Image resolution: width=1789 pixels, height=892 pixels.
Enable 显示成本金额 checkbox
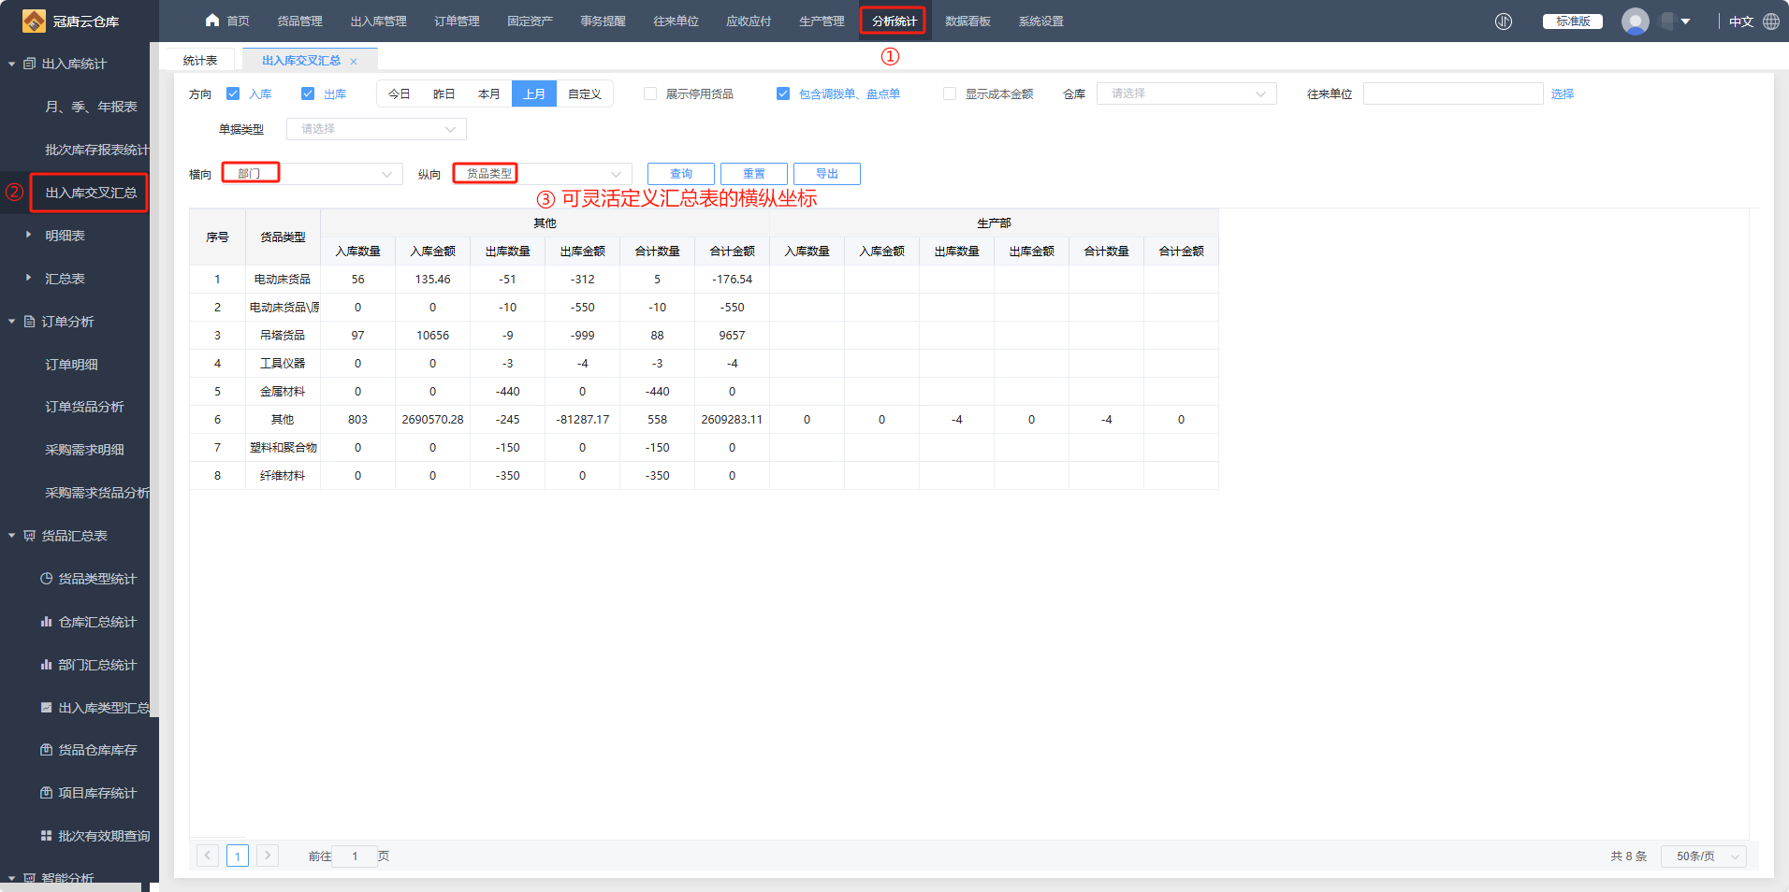950,94
